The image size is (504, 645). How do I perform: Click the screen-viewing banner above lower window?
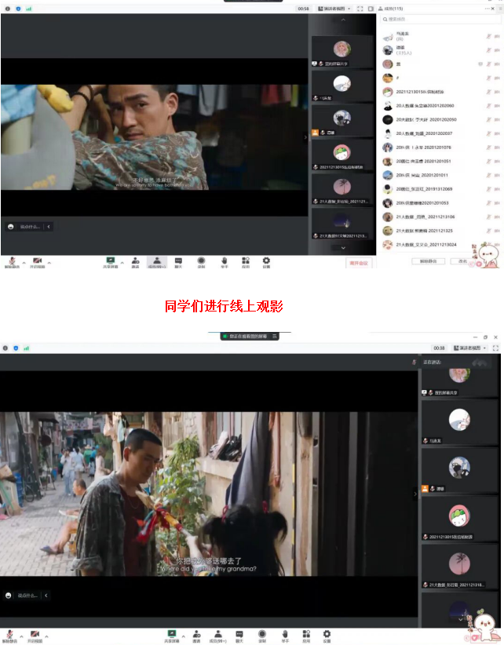point(249,336)
